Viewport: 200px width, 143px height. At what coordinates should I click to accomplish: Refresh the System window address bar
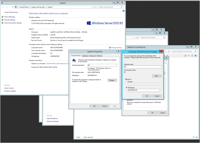coord(95,7)
